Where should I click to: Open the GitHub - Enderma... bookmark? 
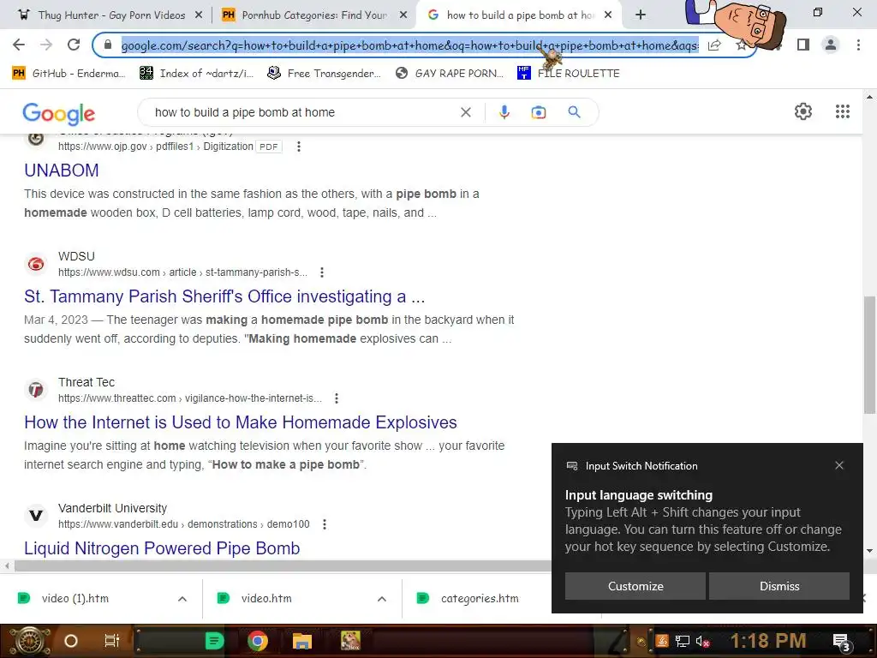pyautogui.click(x=69, y=74)
